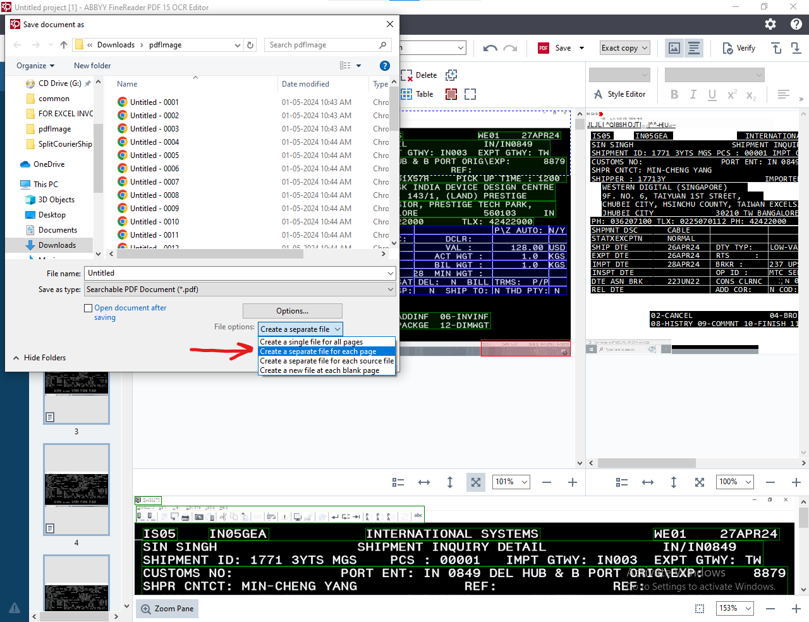
Task: Enable Open document after saving checkbox
Action: coord(88,308)
